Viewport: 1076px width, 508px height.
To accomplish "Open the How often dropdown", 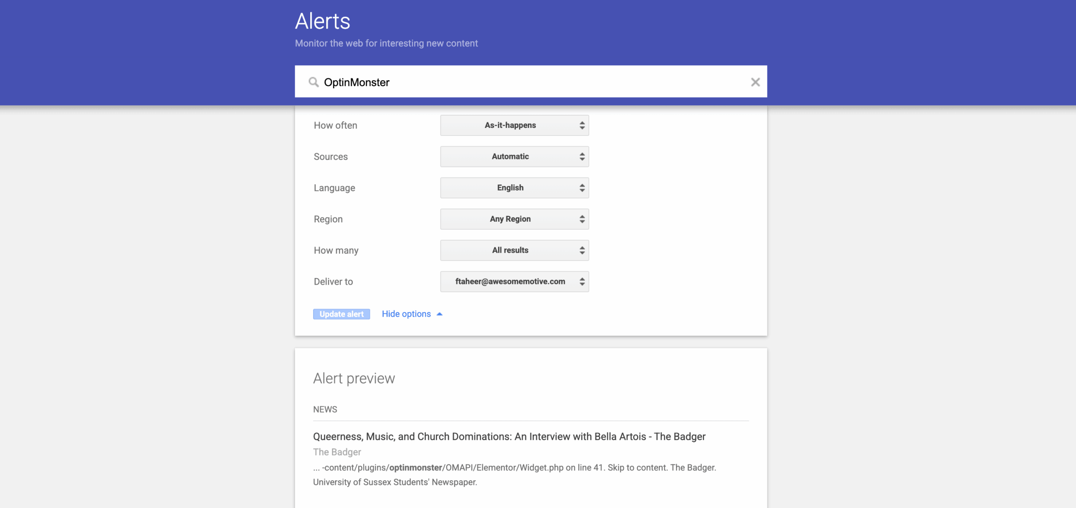I will coord(514,125).
